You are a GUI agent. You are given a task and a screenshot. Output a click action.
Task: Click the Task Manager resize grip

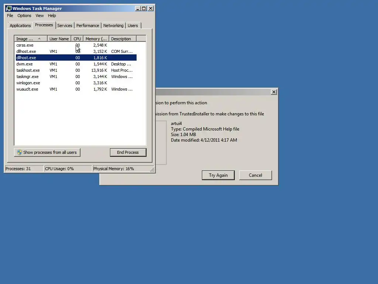click(x=152, y=169)
